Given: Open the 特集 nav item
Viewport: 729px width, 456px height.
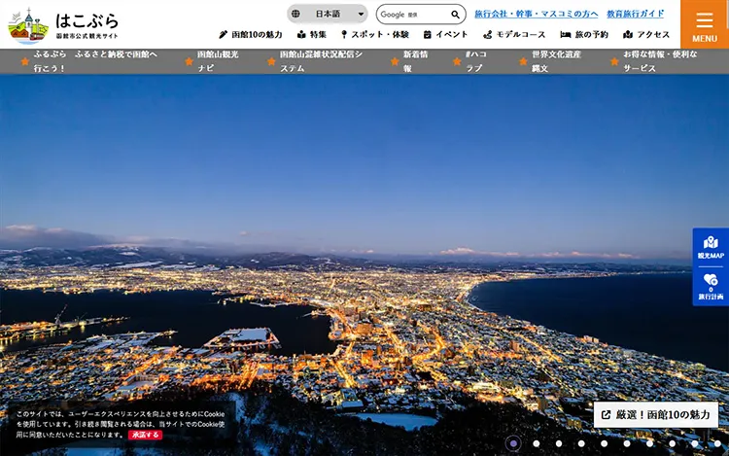Looking at the screenshot, I should click(x=312, y=34).
